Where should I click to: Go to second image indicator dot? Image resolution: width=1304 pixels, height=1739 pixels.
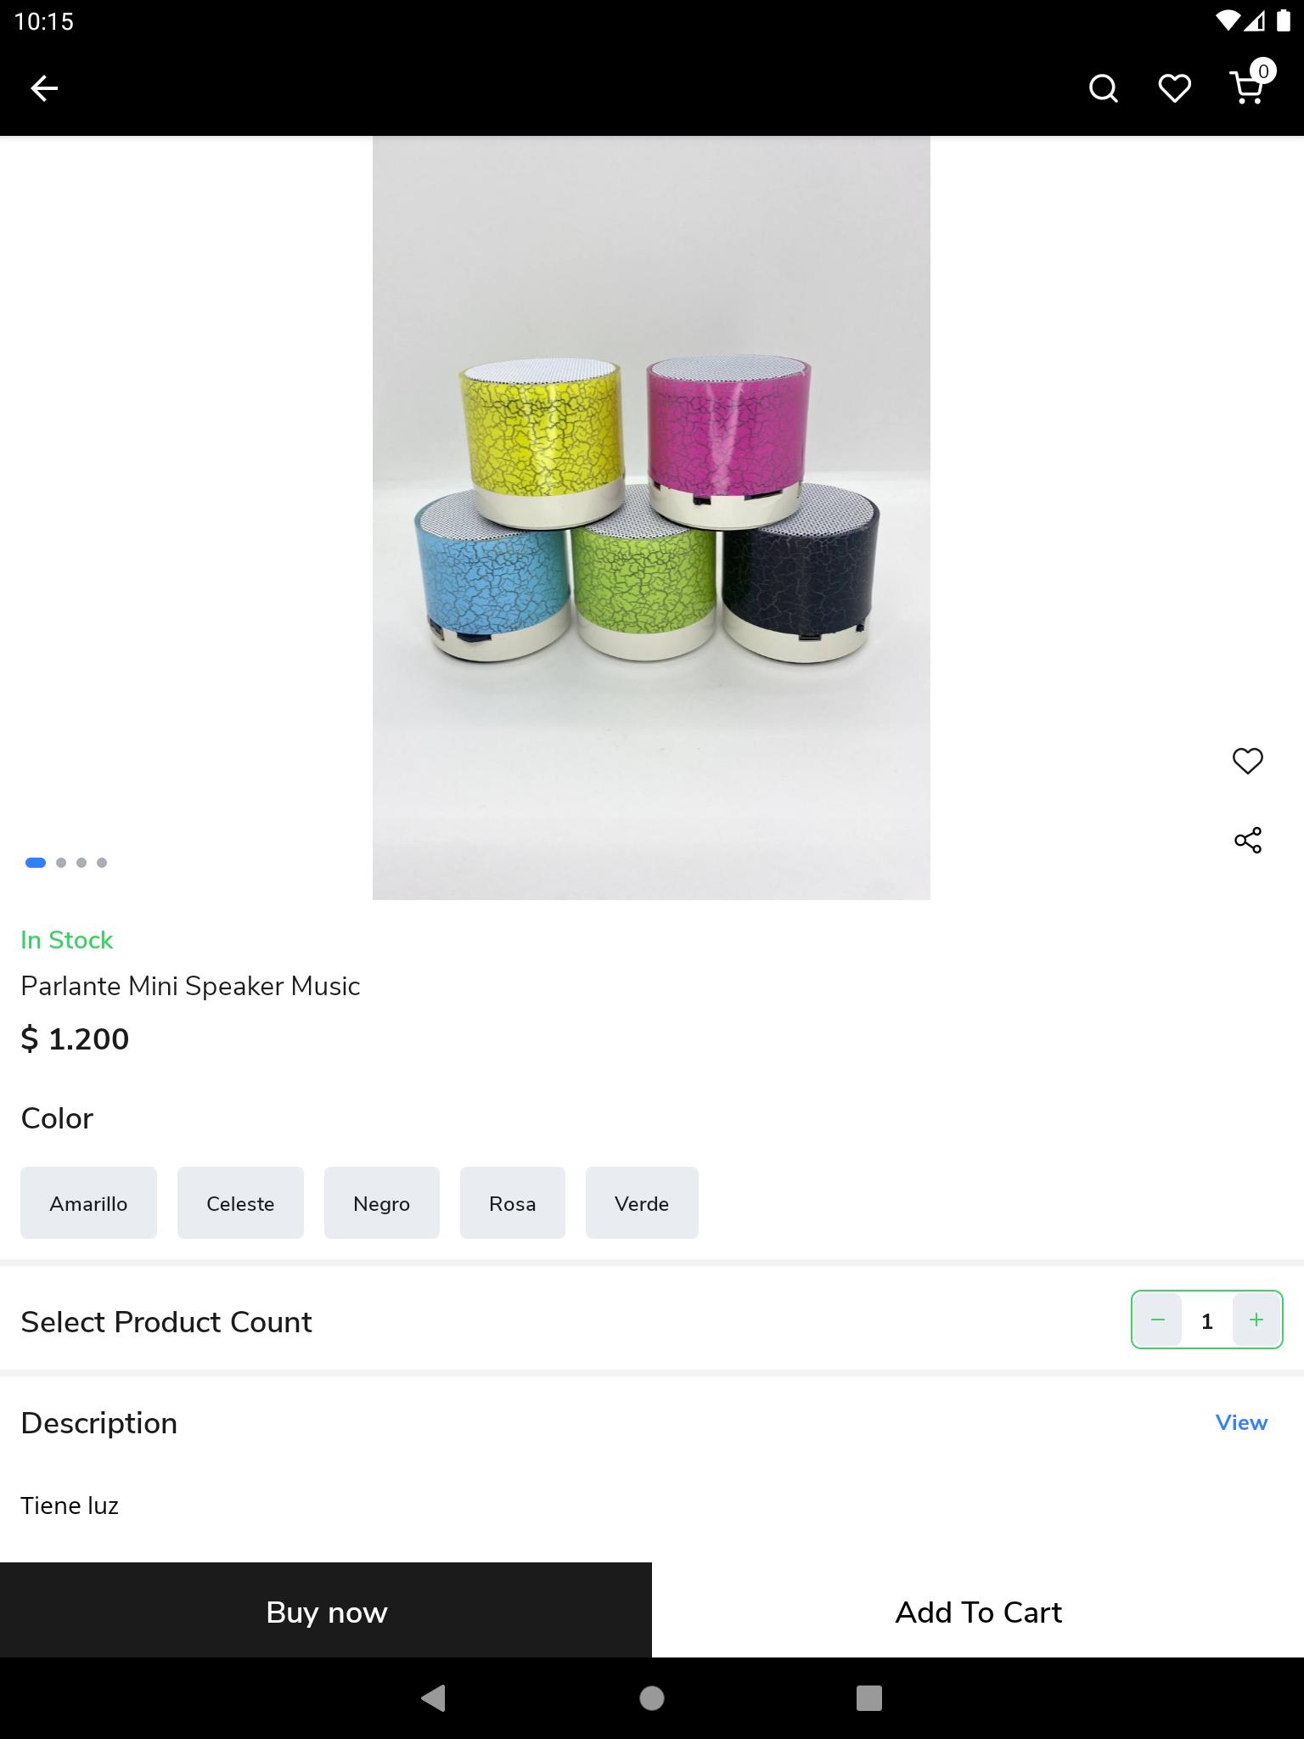coord(61,863)
